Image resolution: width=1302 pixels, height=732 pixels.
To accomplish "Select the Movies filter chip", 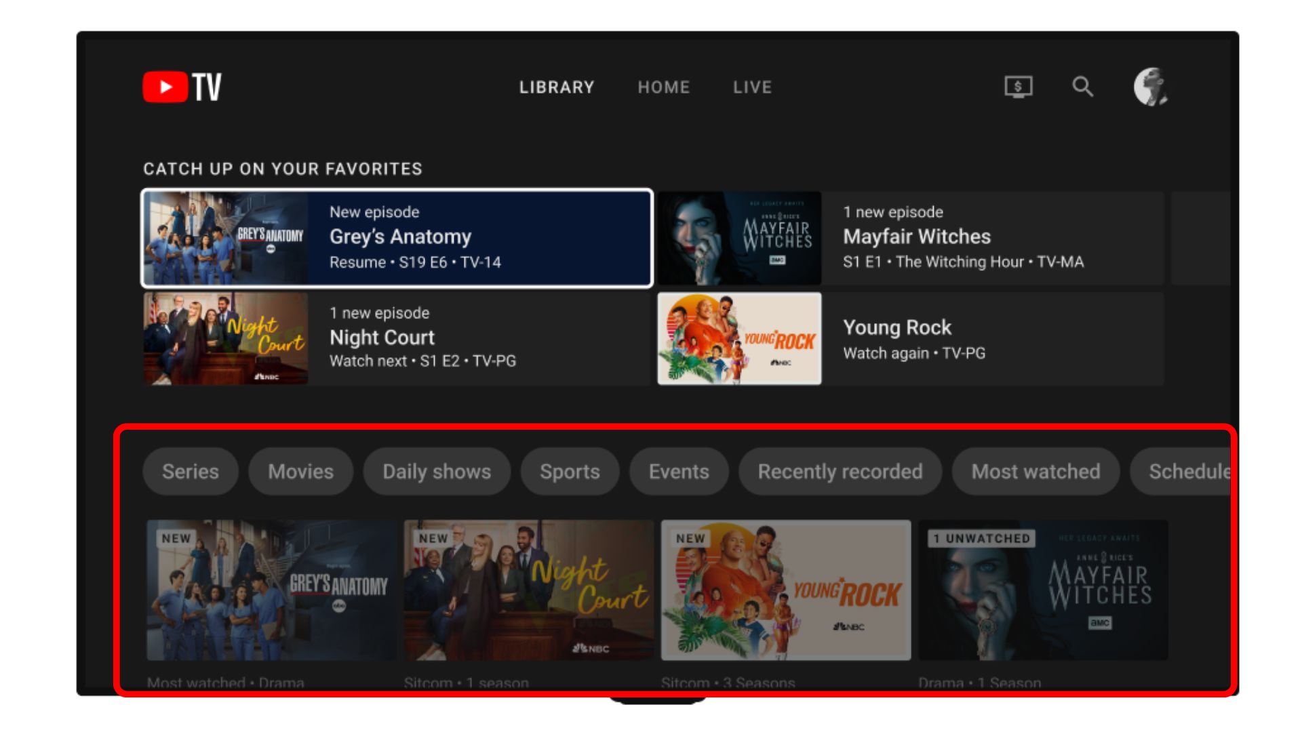I will [300, 471].
